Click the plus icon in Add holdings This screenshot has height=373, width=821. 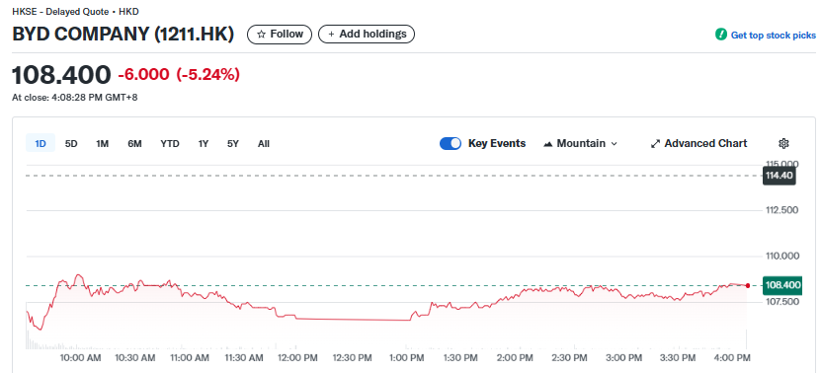[x=331, y=35]
